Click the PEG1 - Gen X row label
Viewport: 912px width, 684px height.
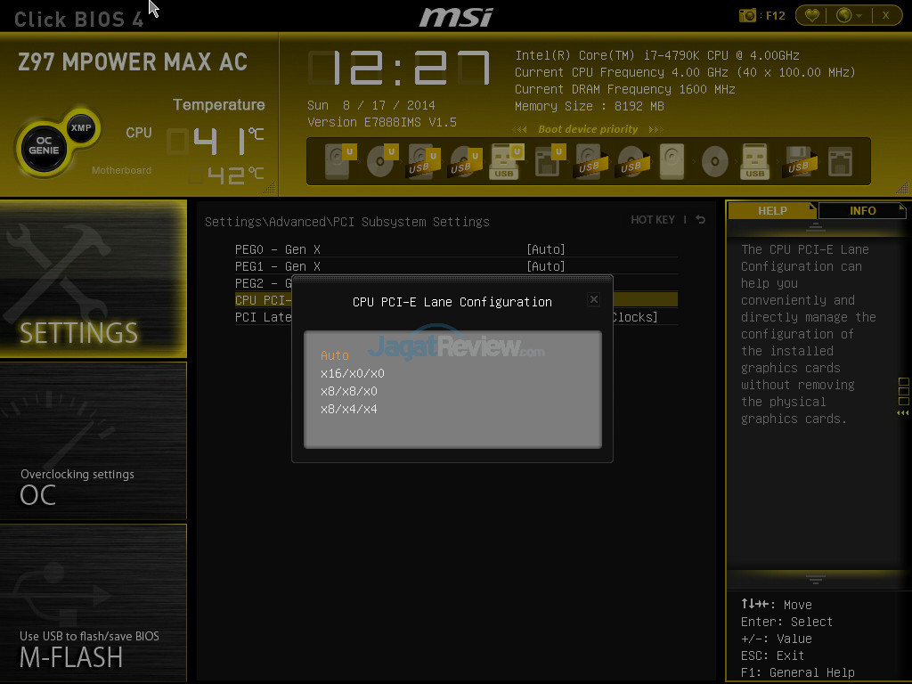(x=278, y=266)
